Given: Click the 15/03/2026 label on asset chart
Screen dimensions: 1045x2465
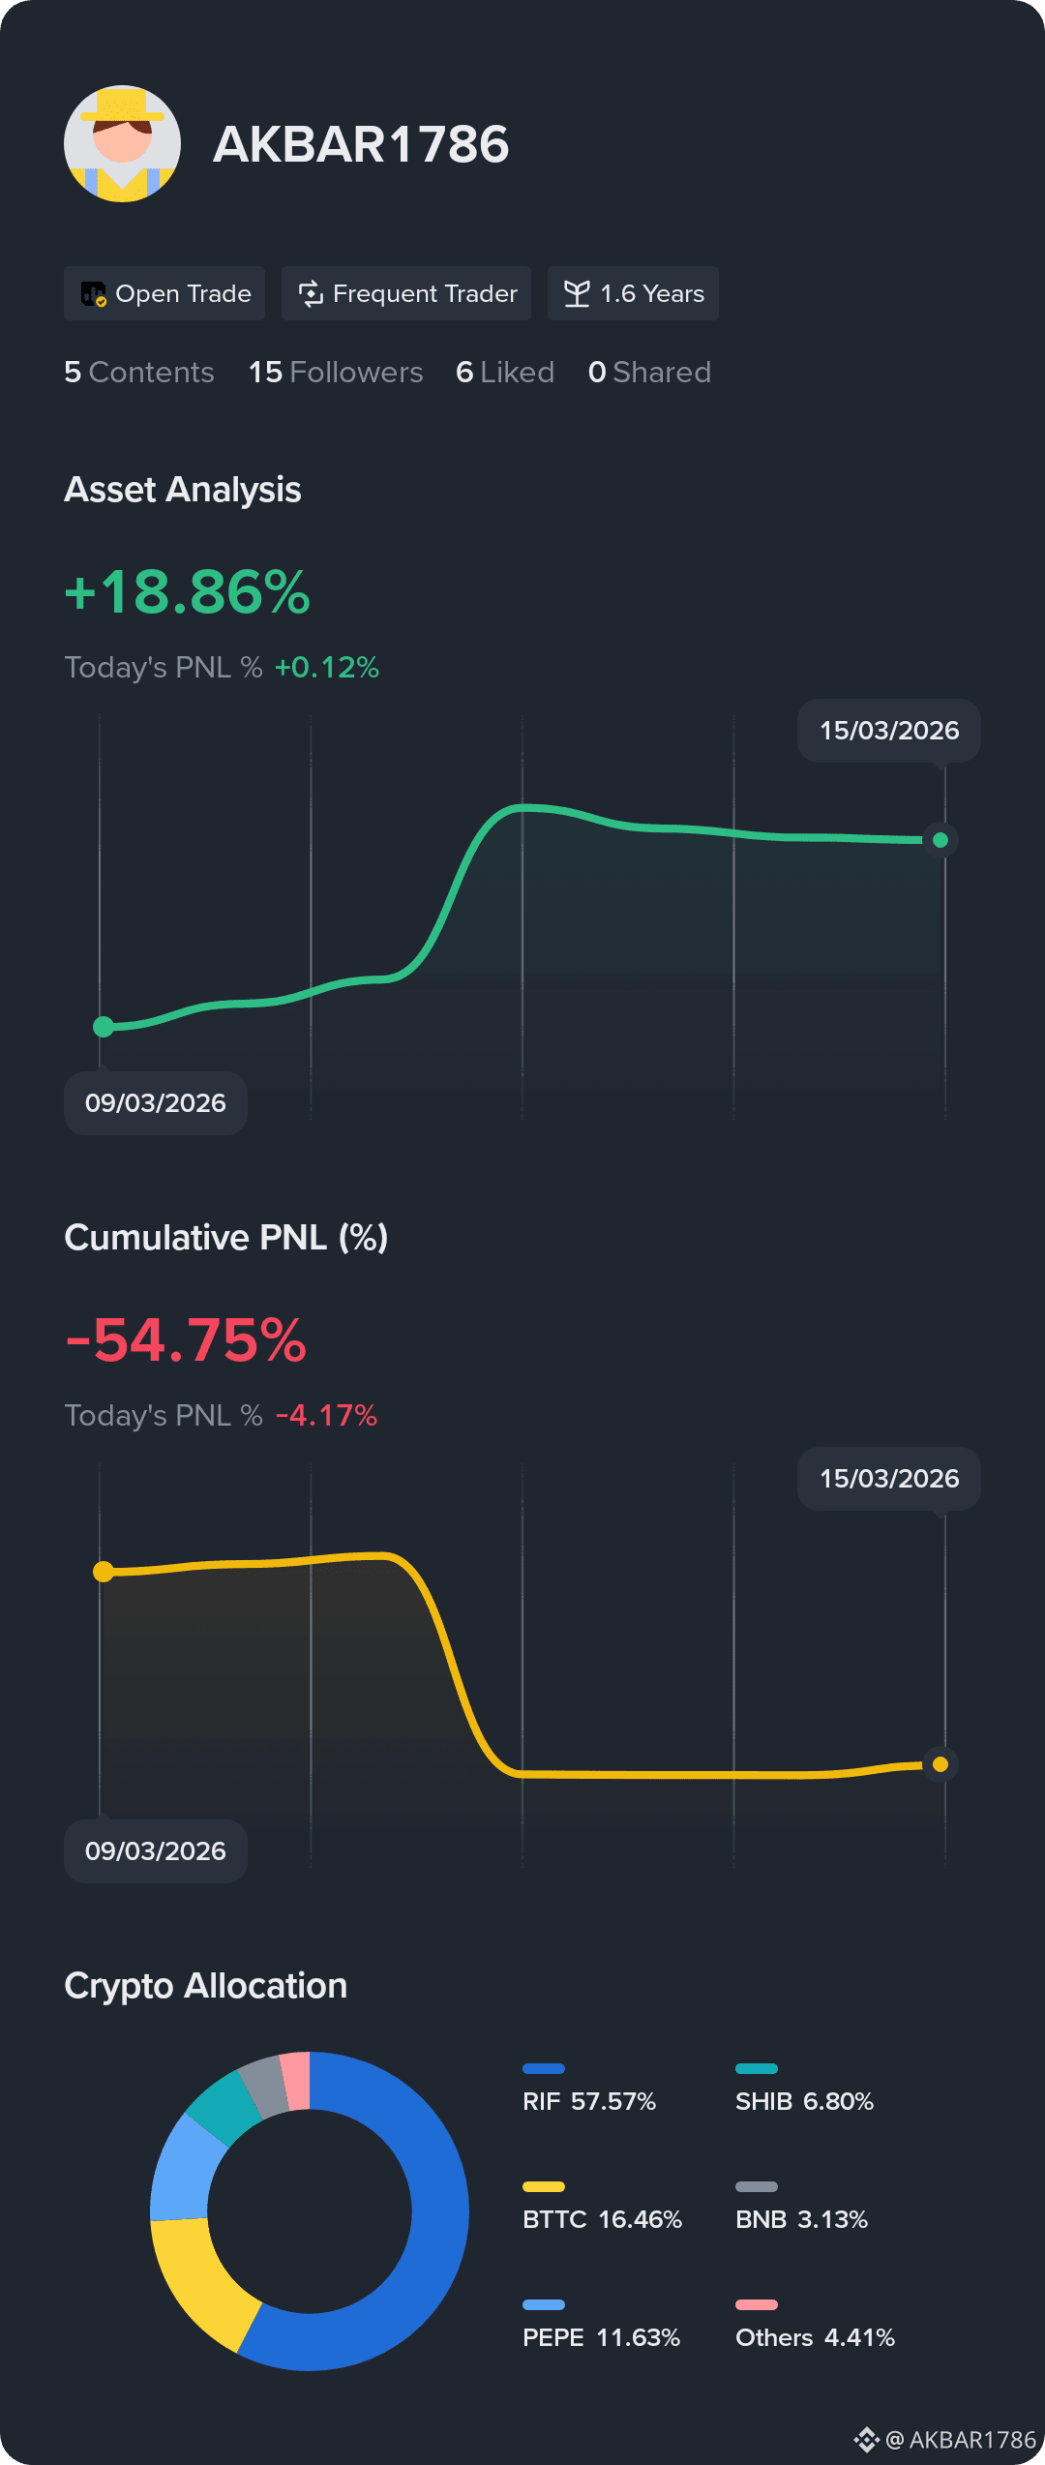Looking at the screenshot, I should (x=889, y=731).
